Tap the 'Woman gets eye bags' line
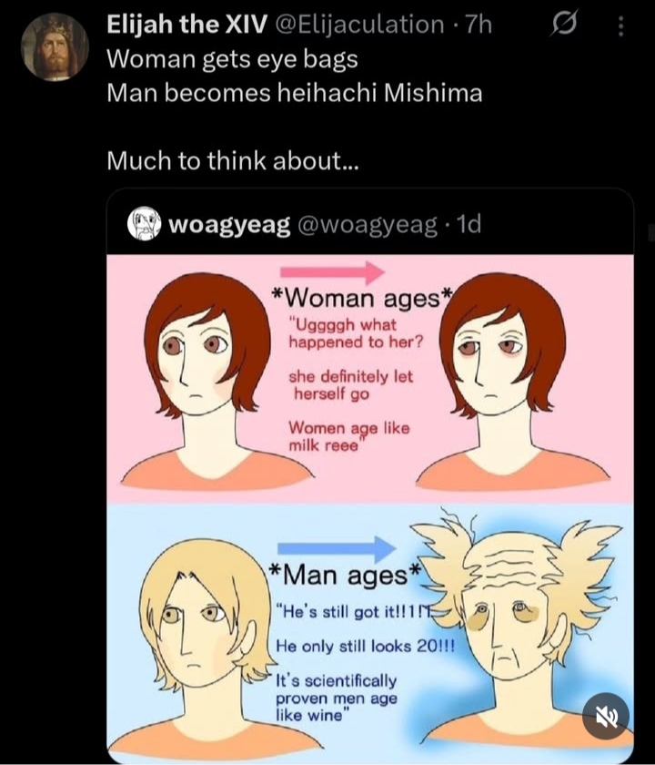 (x=233, y=59)
